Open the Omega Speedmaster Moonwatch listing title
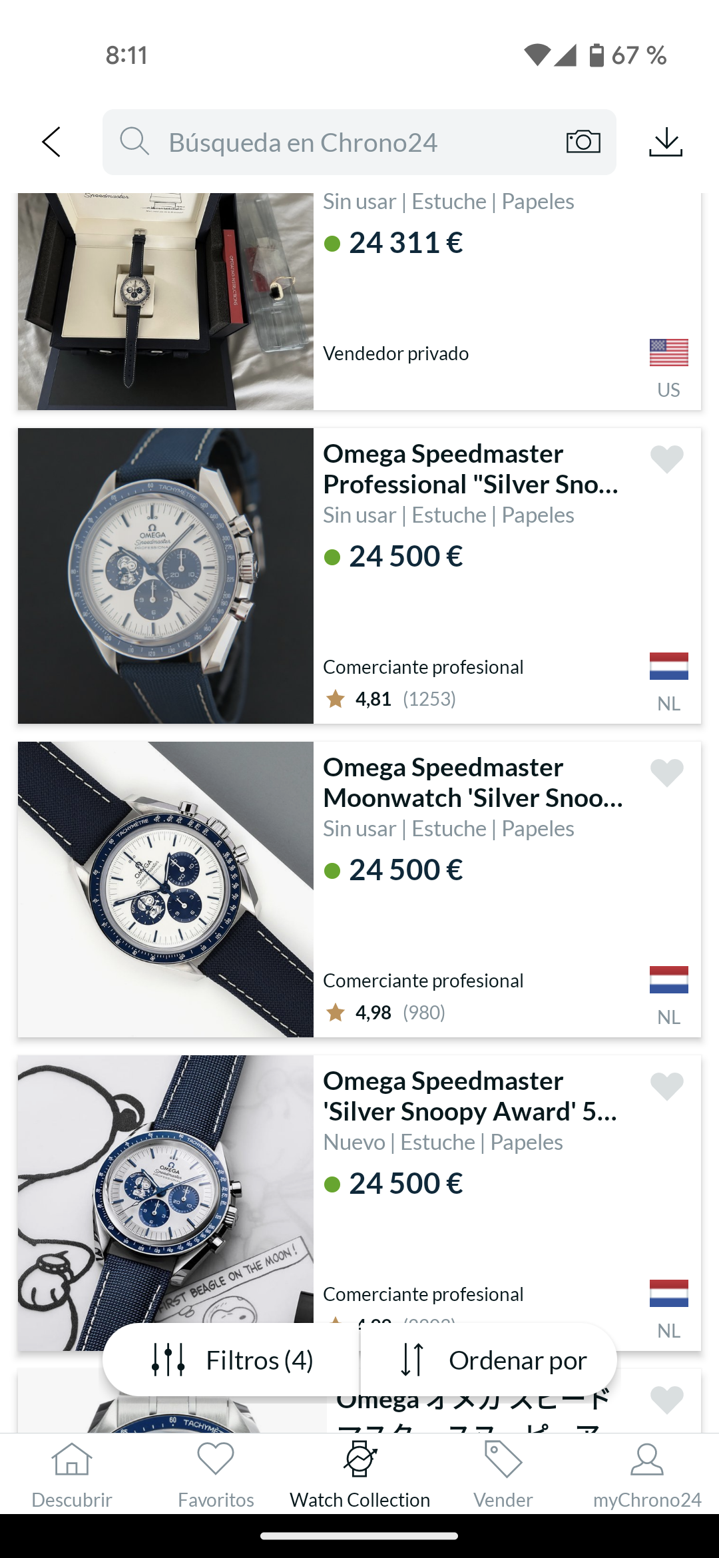 (x=473, y=782)
